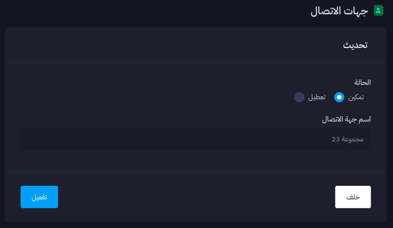Screen dimensions: 393x228
Task: Click the "تمكين" radio label text
Action: pos(356,97)
